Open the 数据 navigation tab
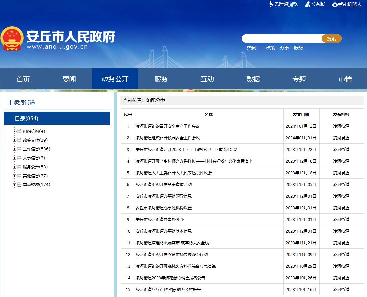 tap(253, 79)
